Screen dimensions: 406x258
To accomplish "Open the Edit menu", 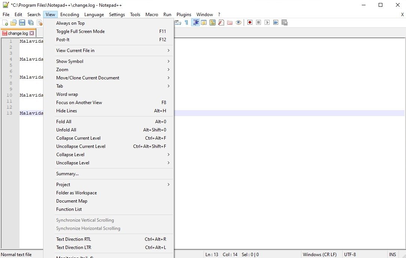I will coord(18,15).
